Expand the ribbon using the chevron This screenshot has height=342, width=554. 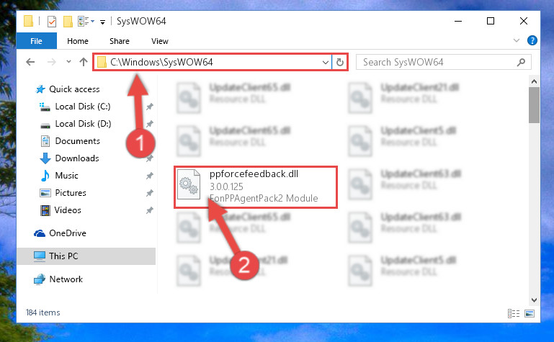(517, 40)
